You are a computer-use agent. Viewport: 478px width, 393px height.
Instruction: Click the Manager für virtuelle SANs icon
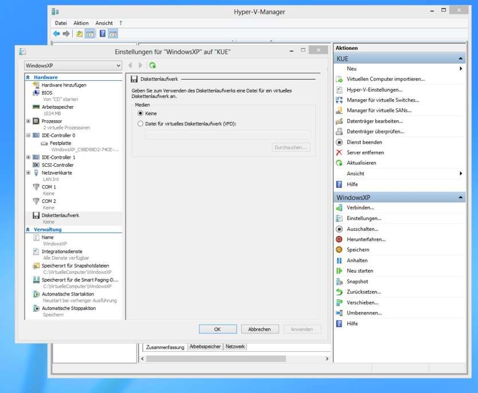click(x=339, y=111)
